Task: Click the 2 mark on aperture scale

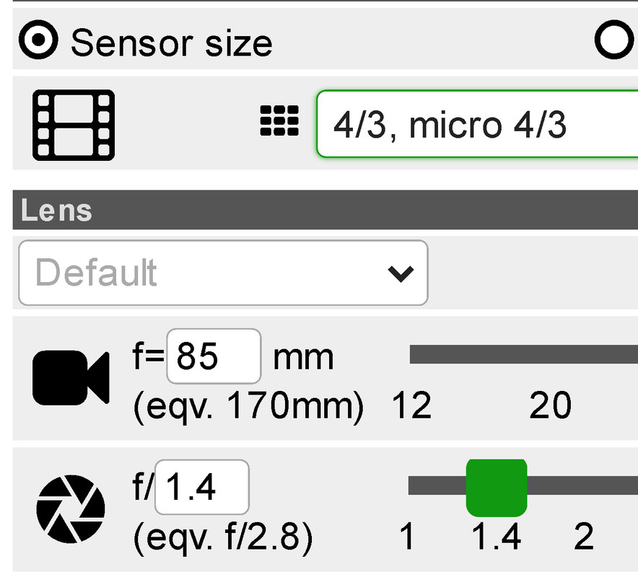Action: [583, 537]
